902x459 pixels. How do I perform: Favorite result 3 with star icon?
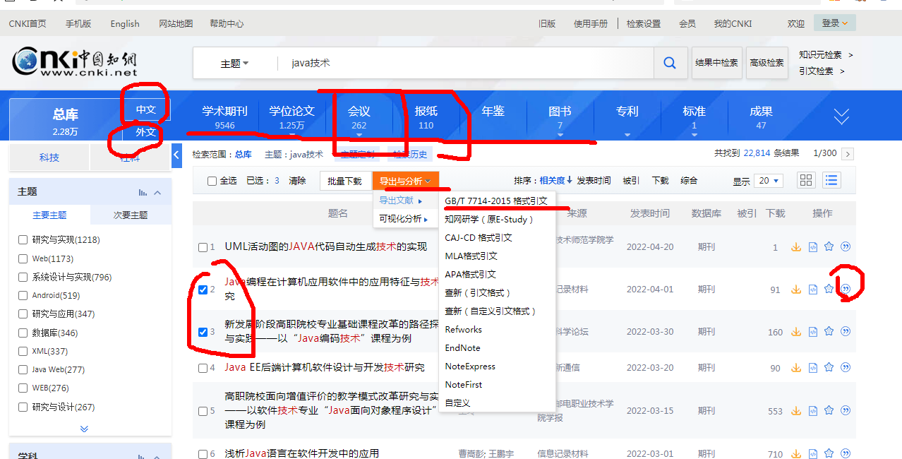coord(829,332)
